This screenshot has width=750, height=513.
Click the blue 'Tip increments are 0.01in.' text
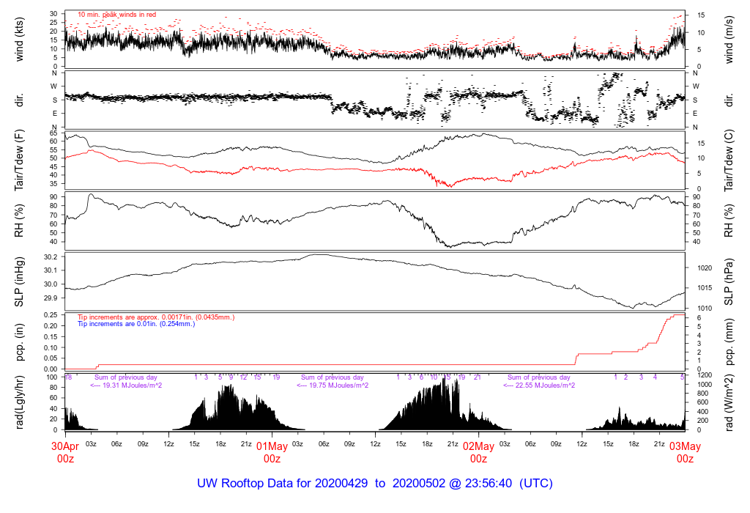tap(136, 324)
